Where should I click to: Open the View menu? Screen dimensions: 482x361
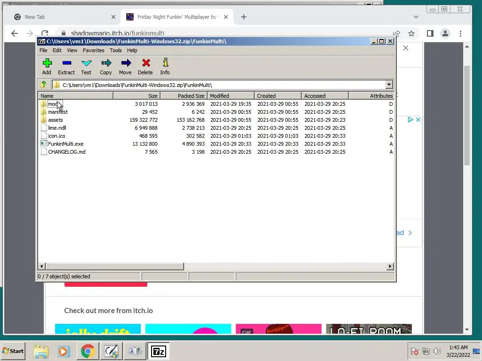point(72,50)
